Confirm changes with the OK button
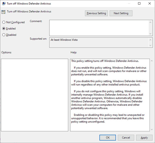This screenshot has width=155, height=143. 108,138
